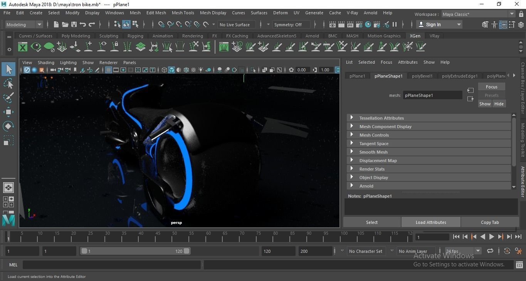Select the polyBevel1 attribute tab
The height and width of the screenshot is (281, 526).
tap(422, 76)
